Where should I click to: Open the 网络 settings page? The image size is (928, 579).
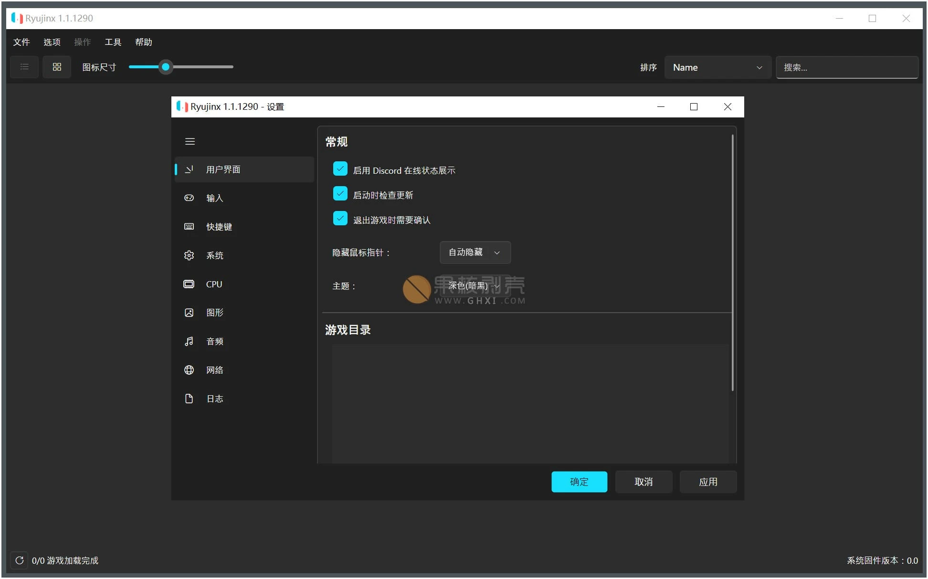click(x=214, y=370)
